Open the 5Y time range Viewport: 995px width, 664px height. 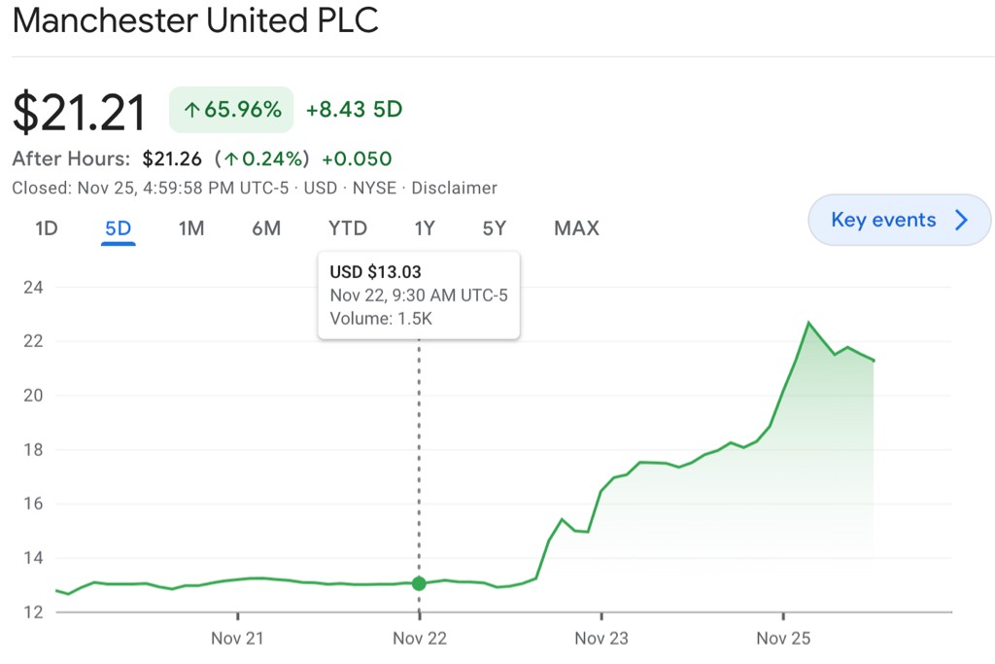pyautogui.click(x=495, y=228)
